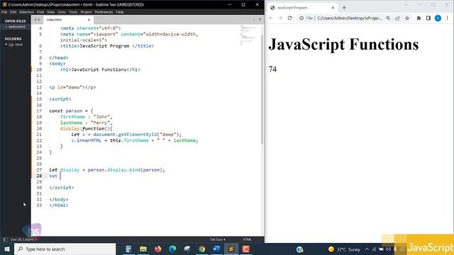
Task: Open Firefox from the taskbar
Action: (x=157, y=249)
